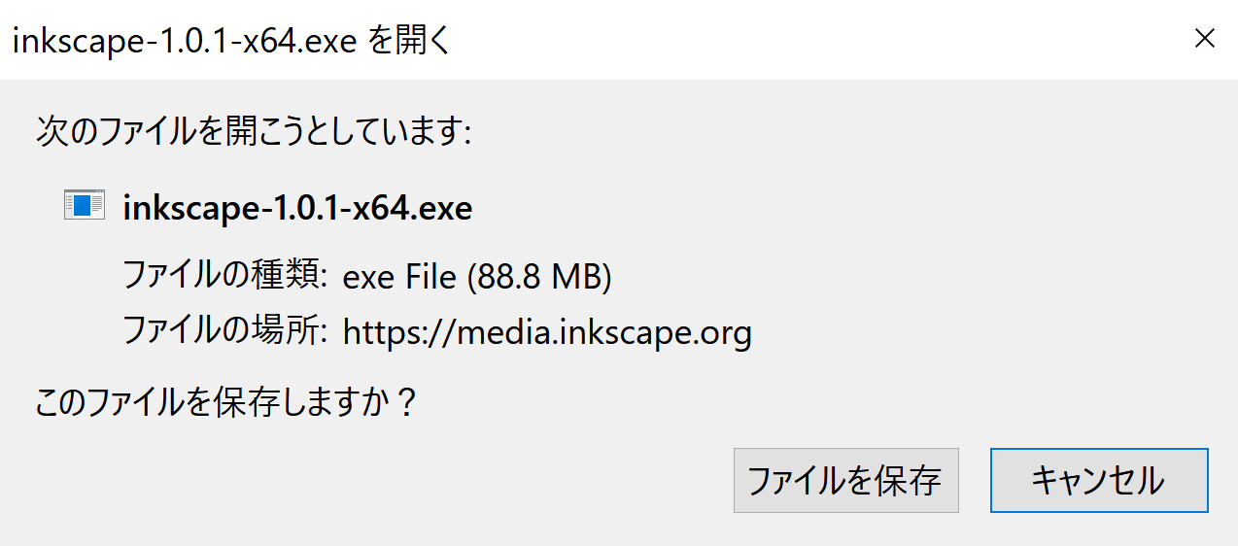The height and width of the screenshot is (546, 1238).
Task: Click the ファイルを保存 button
Action: tap(845, 480)
